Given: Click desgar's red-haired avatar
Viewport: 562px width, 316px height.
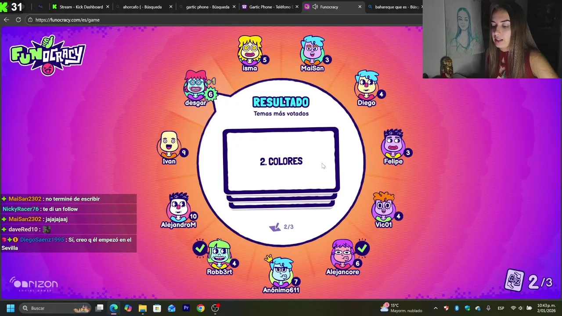Looking at the screenshot, I should 195,84.
